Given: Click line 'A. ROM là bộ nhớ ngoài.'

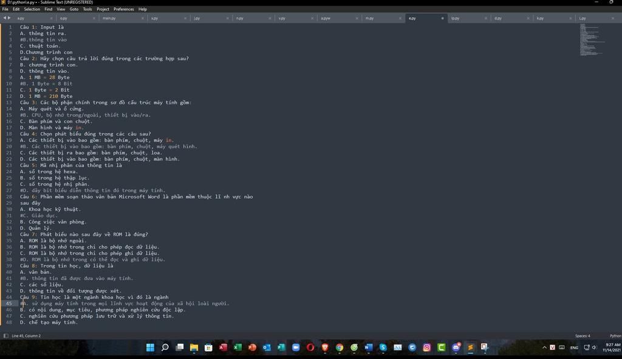Looking at the screenshot, I should (x=53, y=241).
